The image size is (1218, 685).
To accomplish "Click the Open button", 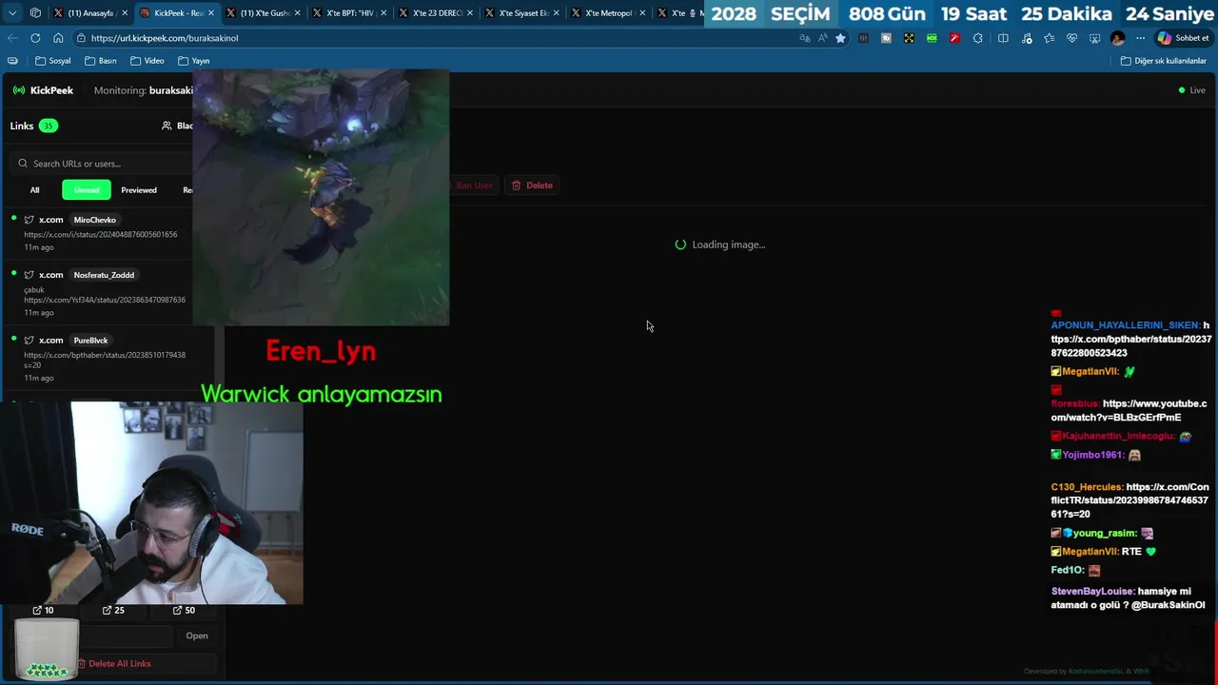I will [x=197, y=636].
